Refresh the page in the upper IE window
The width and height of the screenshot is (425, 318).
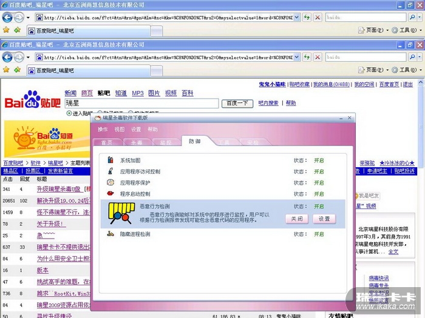(x=307, y=18)
